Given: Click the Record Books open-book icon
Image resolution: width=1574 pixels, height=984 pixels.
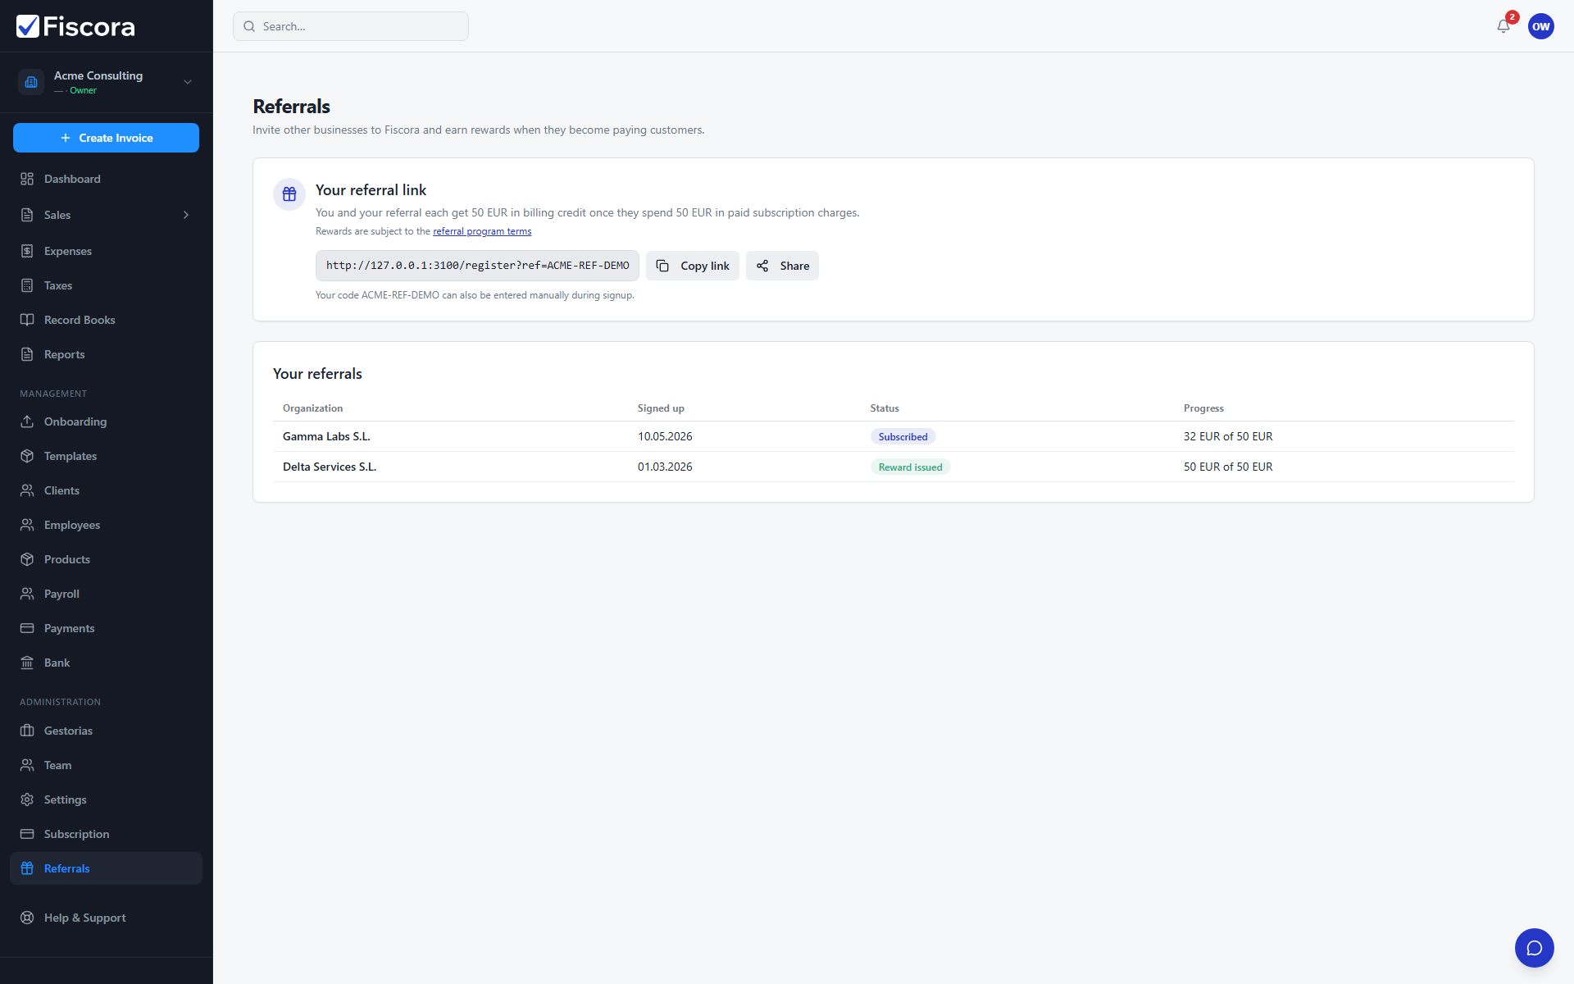Looking at the screenshot, I should 27,320.
